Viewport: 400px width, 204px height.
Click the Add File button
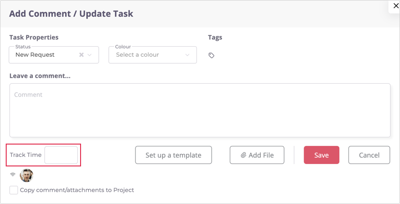tap(257, 155)
